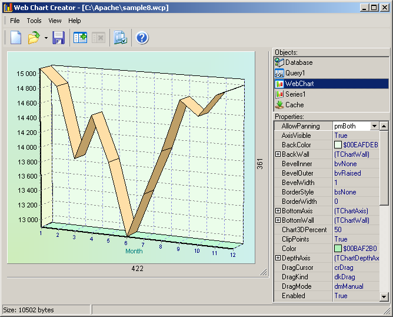Open the Tools menu
Screen dimensions: 393x317
pyautogui.click(x=34, y=21)
